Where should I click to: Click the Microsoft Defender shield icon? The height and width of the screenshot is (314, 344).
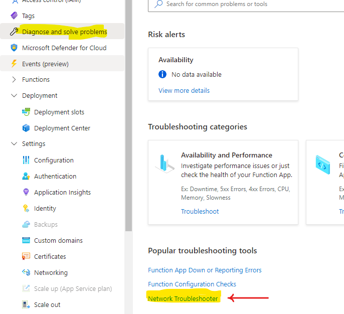click(14, 48)
